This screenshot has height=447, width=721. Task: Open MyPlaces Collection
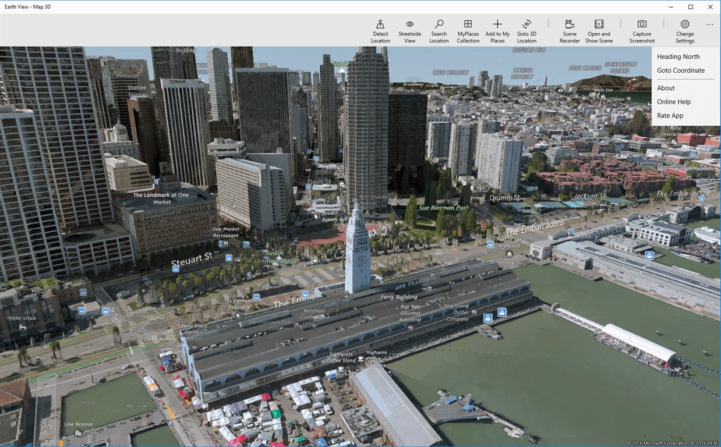coord(468,24)
